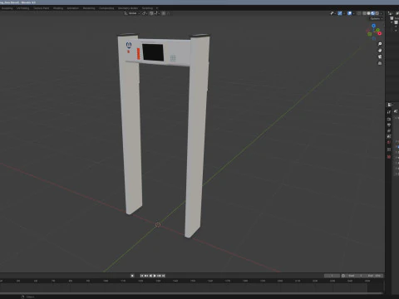Open the Shading workspace tab

click(x=58, y=8)
